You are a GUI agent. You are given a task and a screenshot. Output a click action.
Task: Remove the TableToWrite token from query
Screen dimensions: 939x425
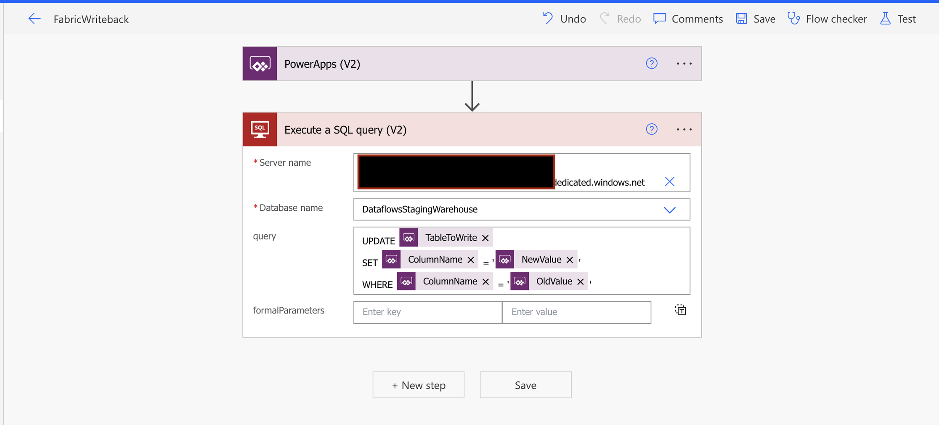[485, 238]
